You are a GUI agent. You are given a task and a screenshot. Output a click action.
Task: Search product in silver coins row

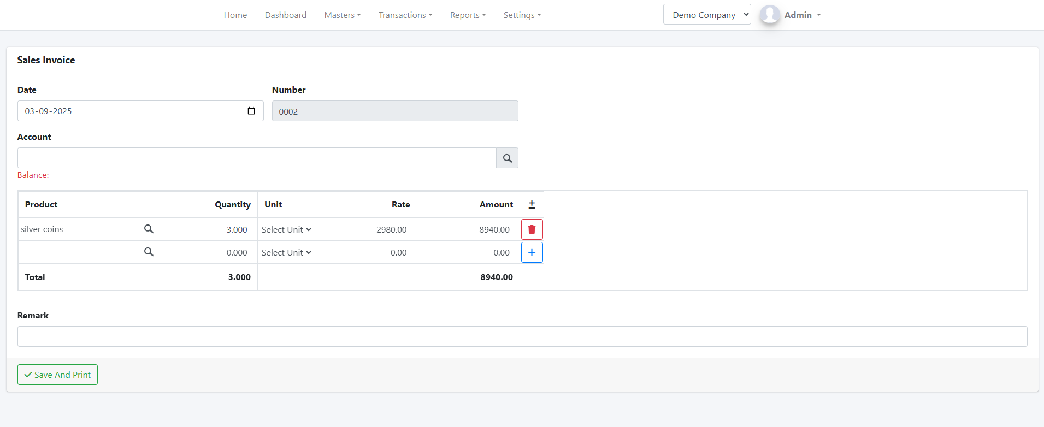(148, 229)
